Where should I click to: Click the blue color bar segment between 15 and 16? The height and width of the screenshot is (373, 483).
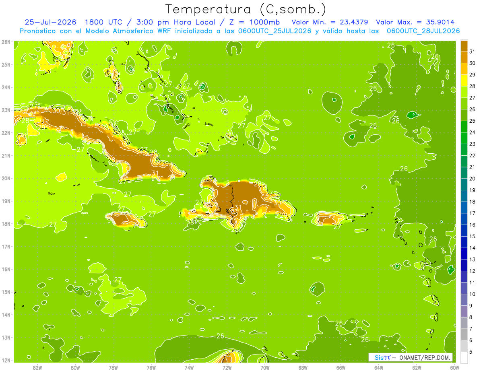[x=464, y=231]
